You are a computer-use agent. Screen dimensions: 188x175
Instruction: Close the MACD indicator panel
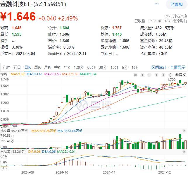[x=184, y=152]
